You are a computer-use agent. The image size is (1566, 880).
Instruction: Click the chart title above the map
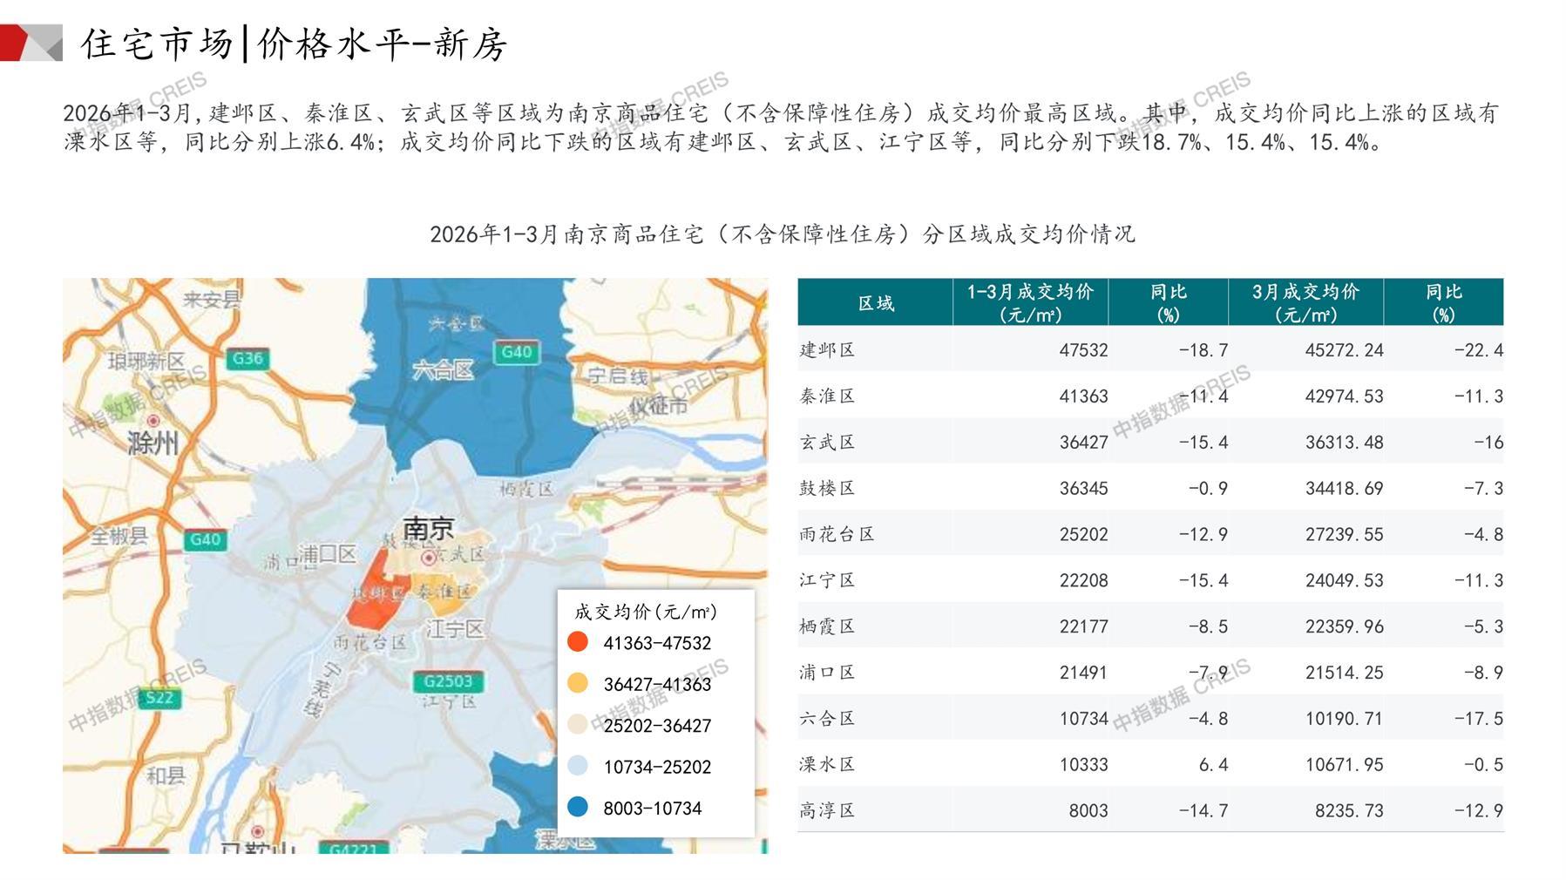(x=782, y=234)
